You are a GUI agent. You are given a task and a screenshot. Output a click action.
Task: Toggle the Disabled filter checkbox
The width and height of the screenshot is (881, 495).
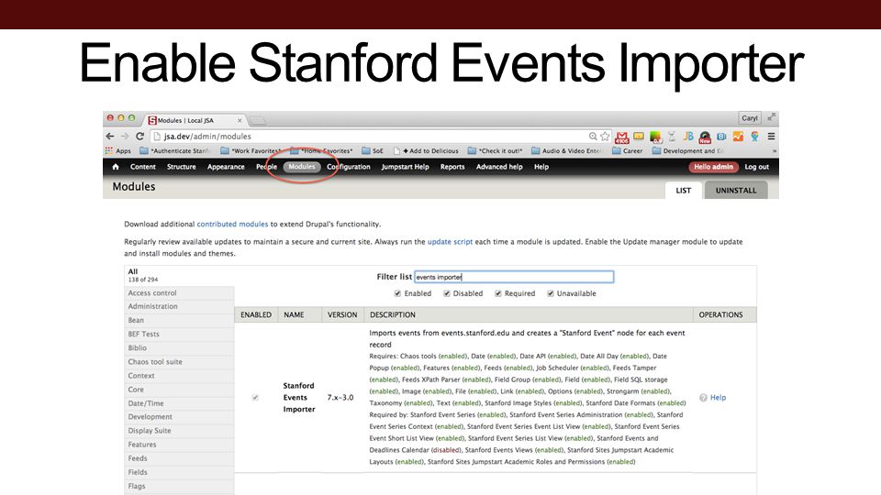447,293
